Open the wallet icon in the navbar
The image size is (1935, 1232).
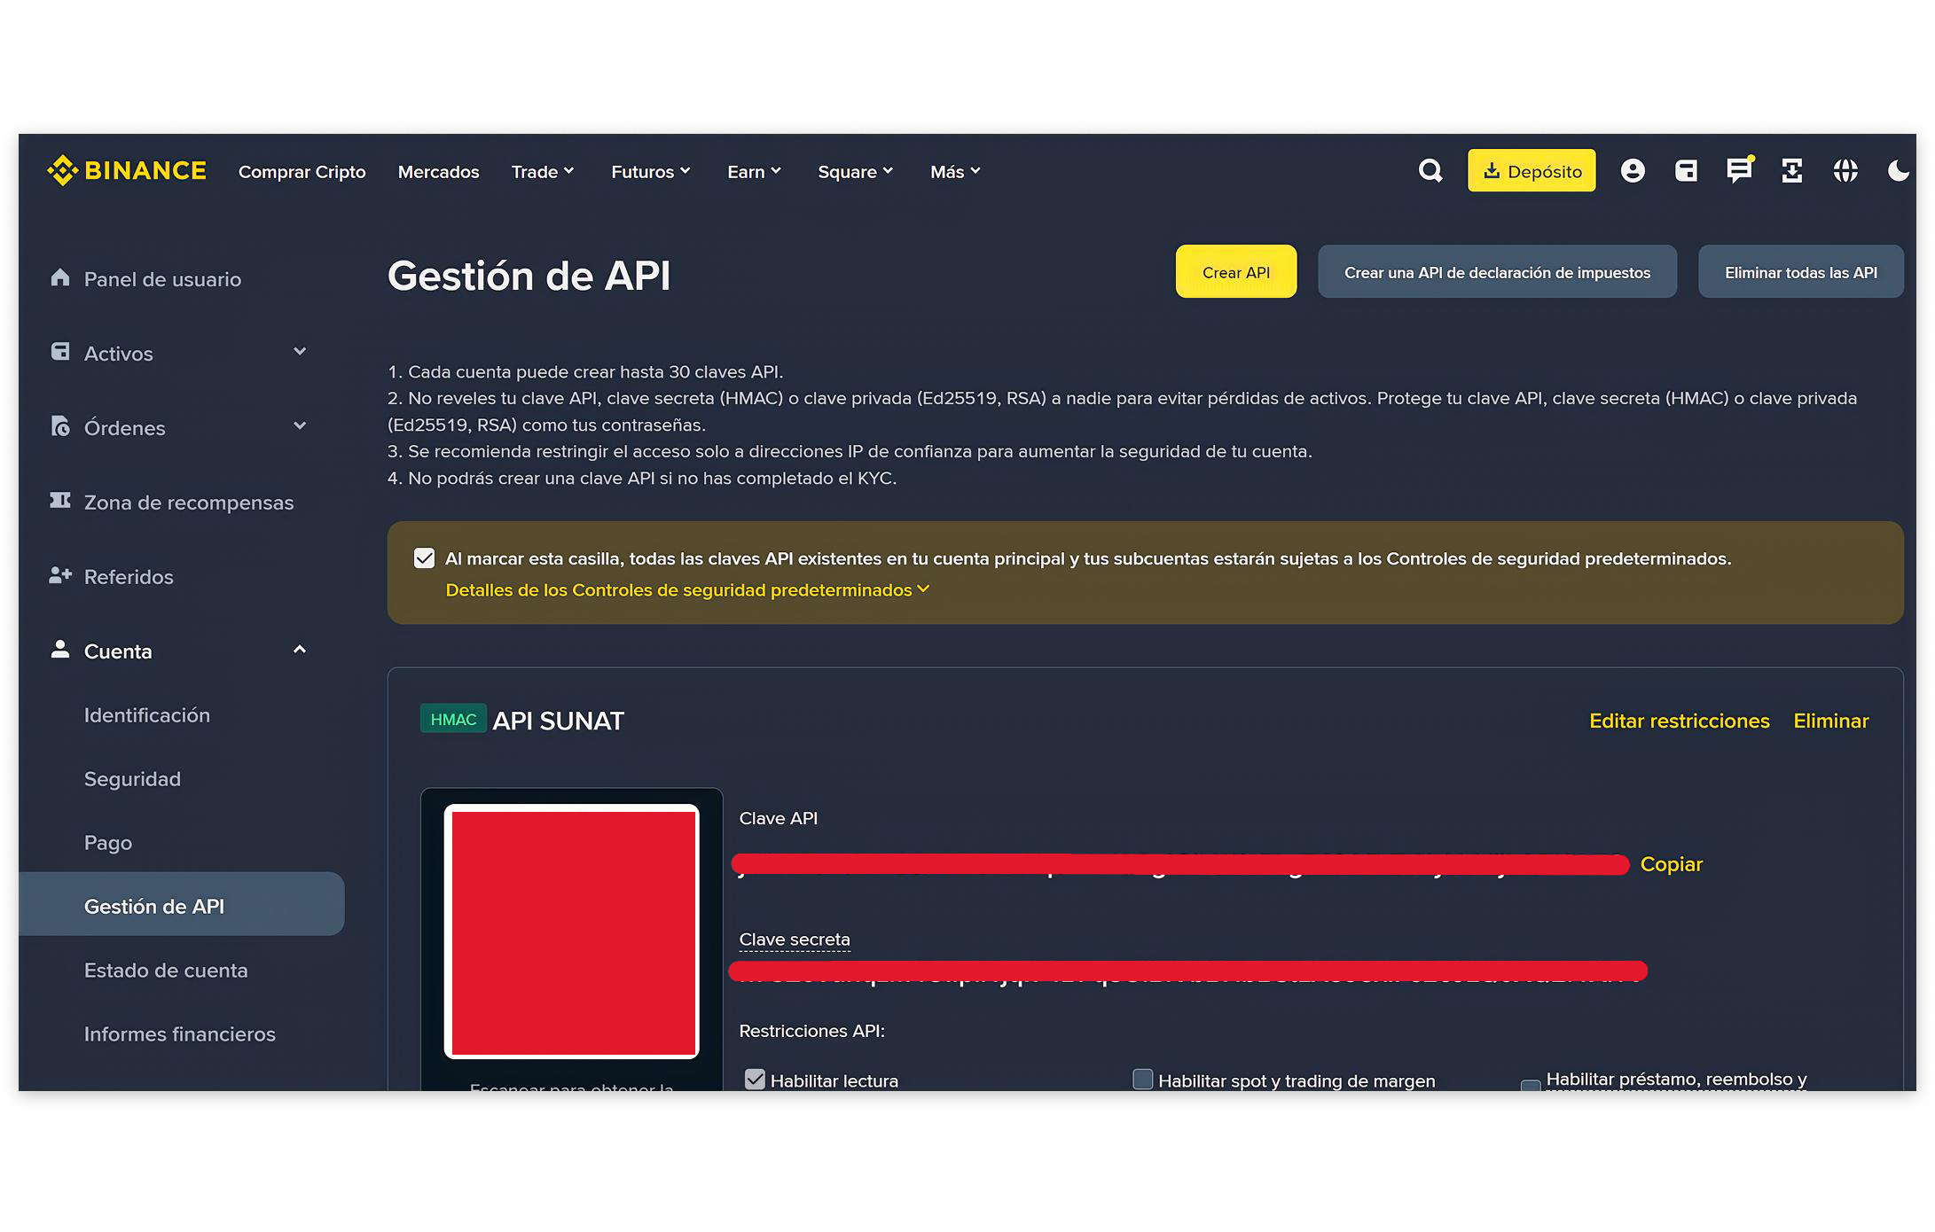point(1687,170)
